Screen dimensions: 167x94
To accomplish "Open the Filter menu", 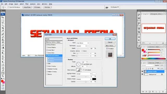I will (x=27, y=4).
